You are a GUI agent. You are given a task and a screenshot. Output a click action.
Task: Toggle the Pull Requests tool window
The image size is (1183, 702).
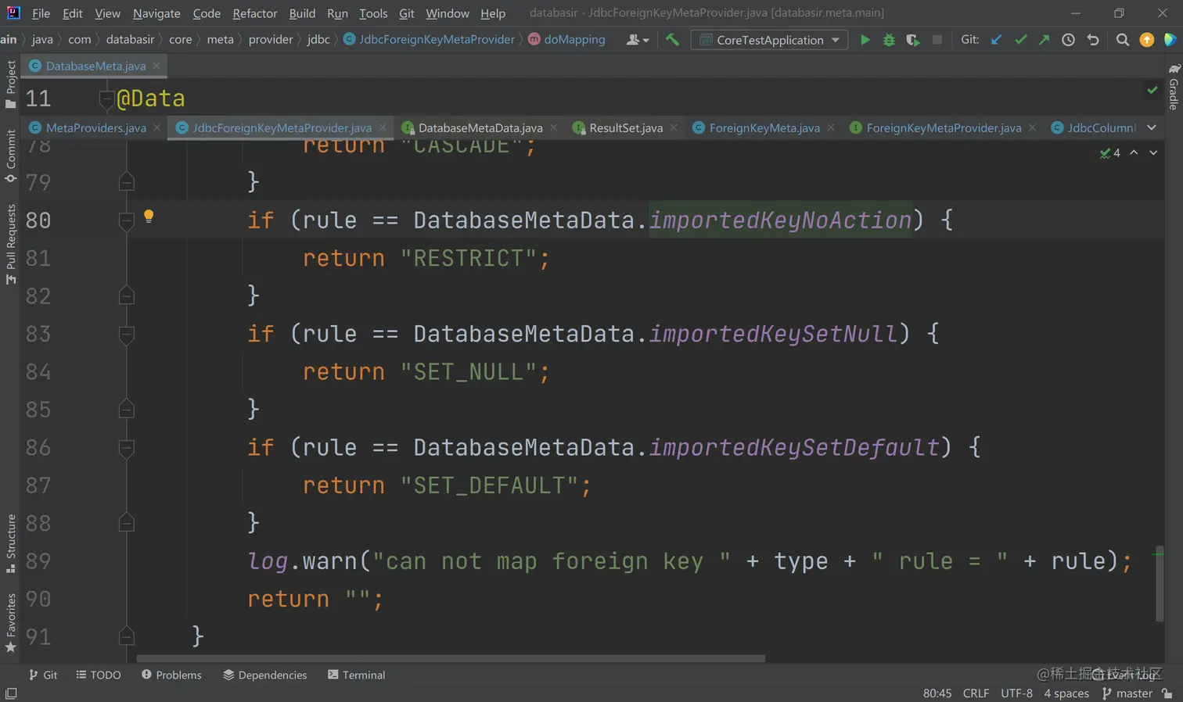(x=10, y=244)
